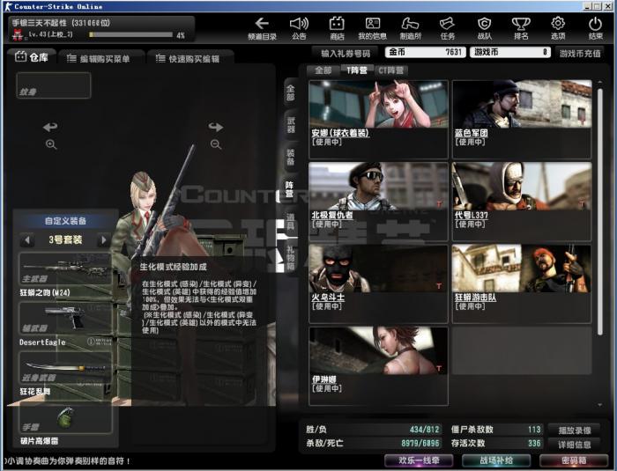
Task: Select character card 北极复仇者
Action: tap(378, 202)
